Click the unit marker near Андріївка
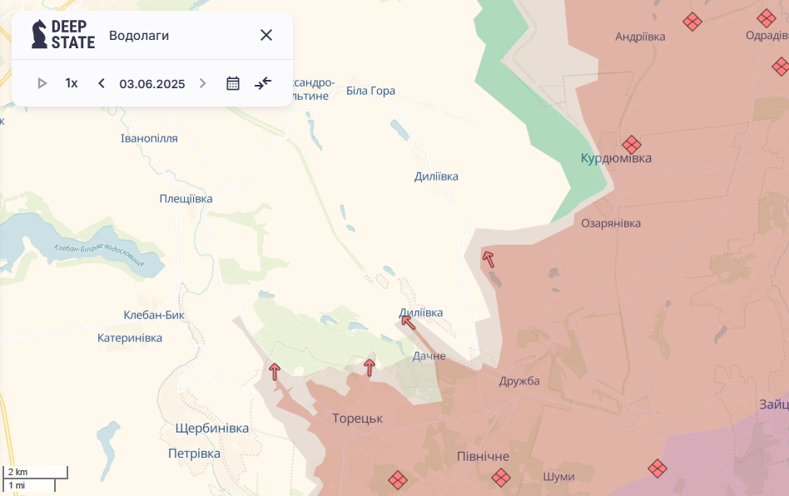The width and height of the screenshot is (789, 496). [x=692, y=22]
